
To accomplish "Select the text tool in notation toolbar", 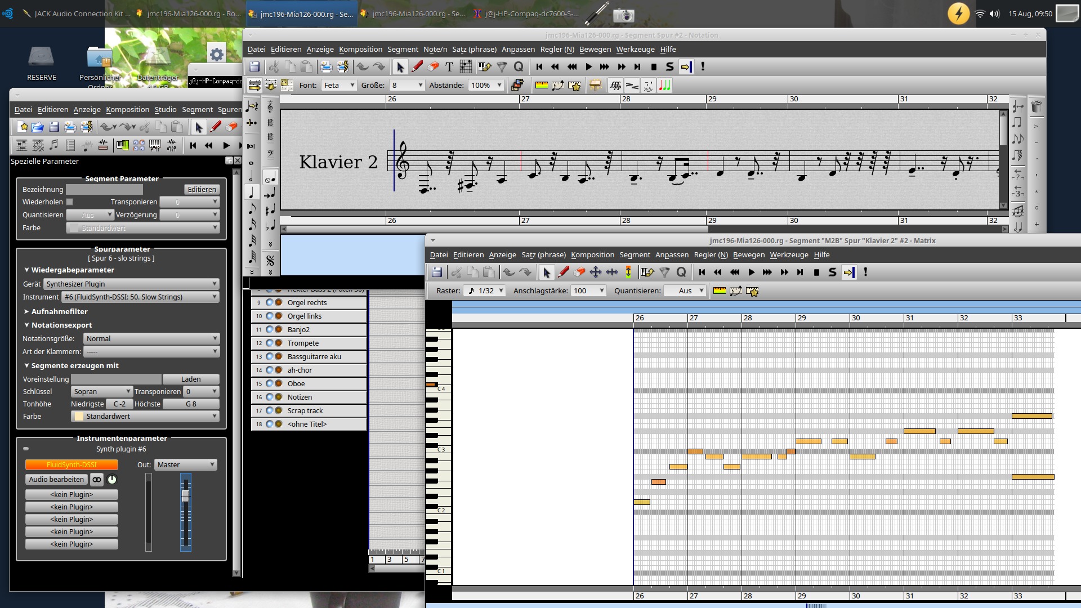I will (x=449, y=67).
